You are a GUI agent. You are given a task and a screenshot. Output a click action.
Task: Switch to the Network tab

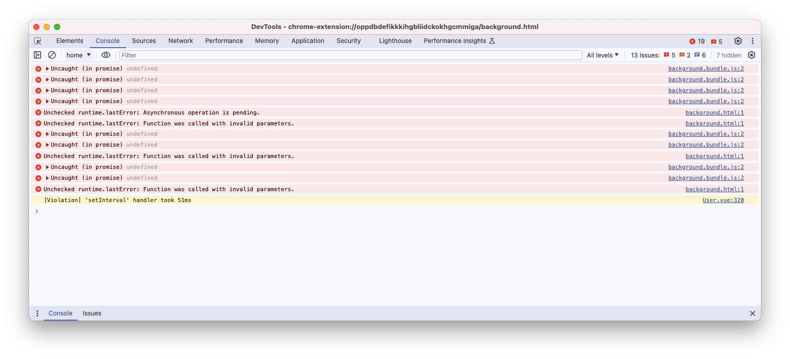[x=180, y=41]
